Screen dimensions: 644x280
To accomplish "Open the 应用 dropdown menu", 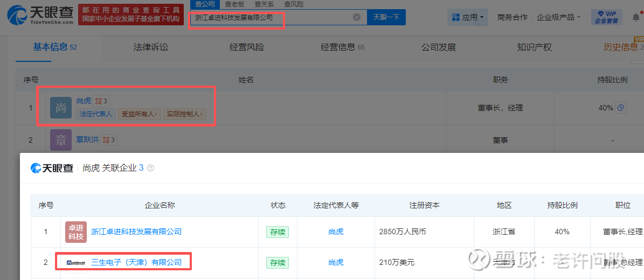I will (468, 17).
